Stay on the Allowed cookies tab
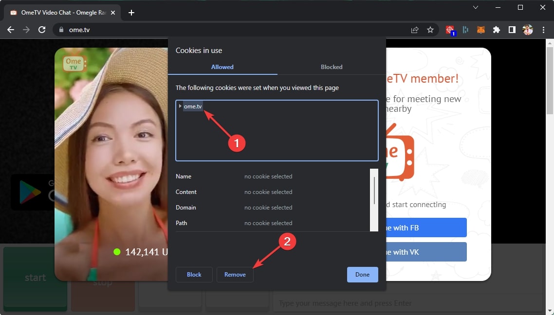Viewport: 554px width, 315px height. (222, 67)
